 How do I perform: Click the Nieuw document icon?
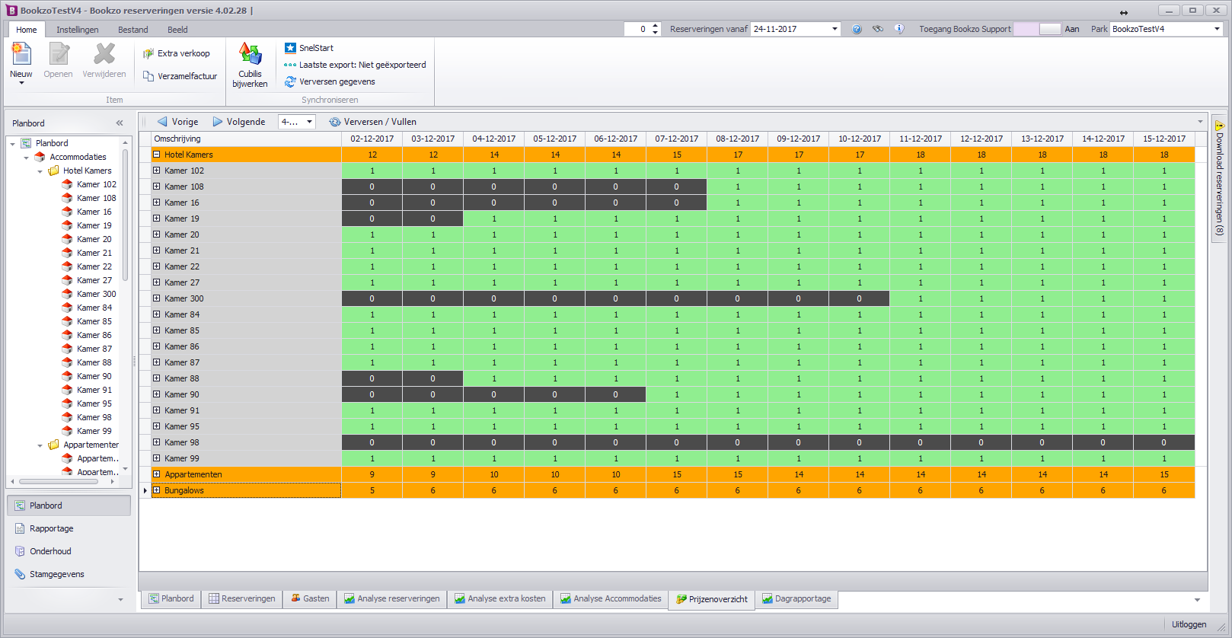pos(21,54)
